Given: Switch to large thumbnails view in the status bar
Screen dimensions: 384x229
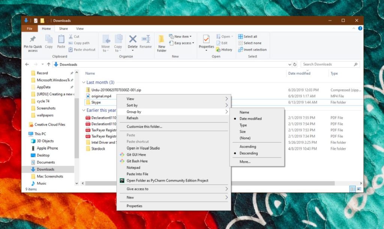Looking at the screenshot, I should coord(359,189).
